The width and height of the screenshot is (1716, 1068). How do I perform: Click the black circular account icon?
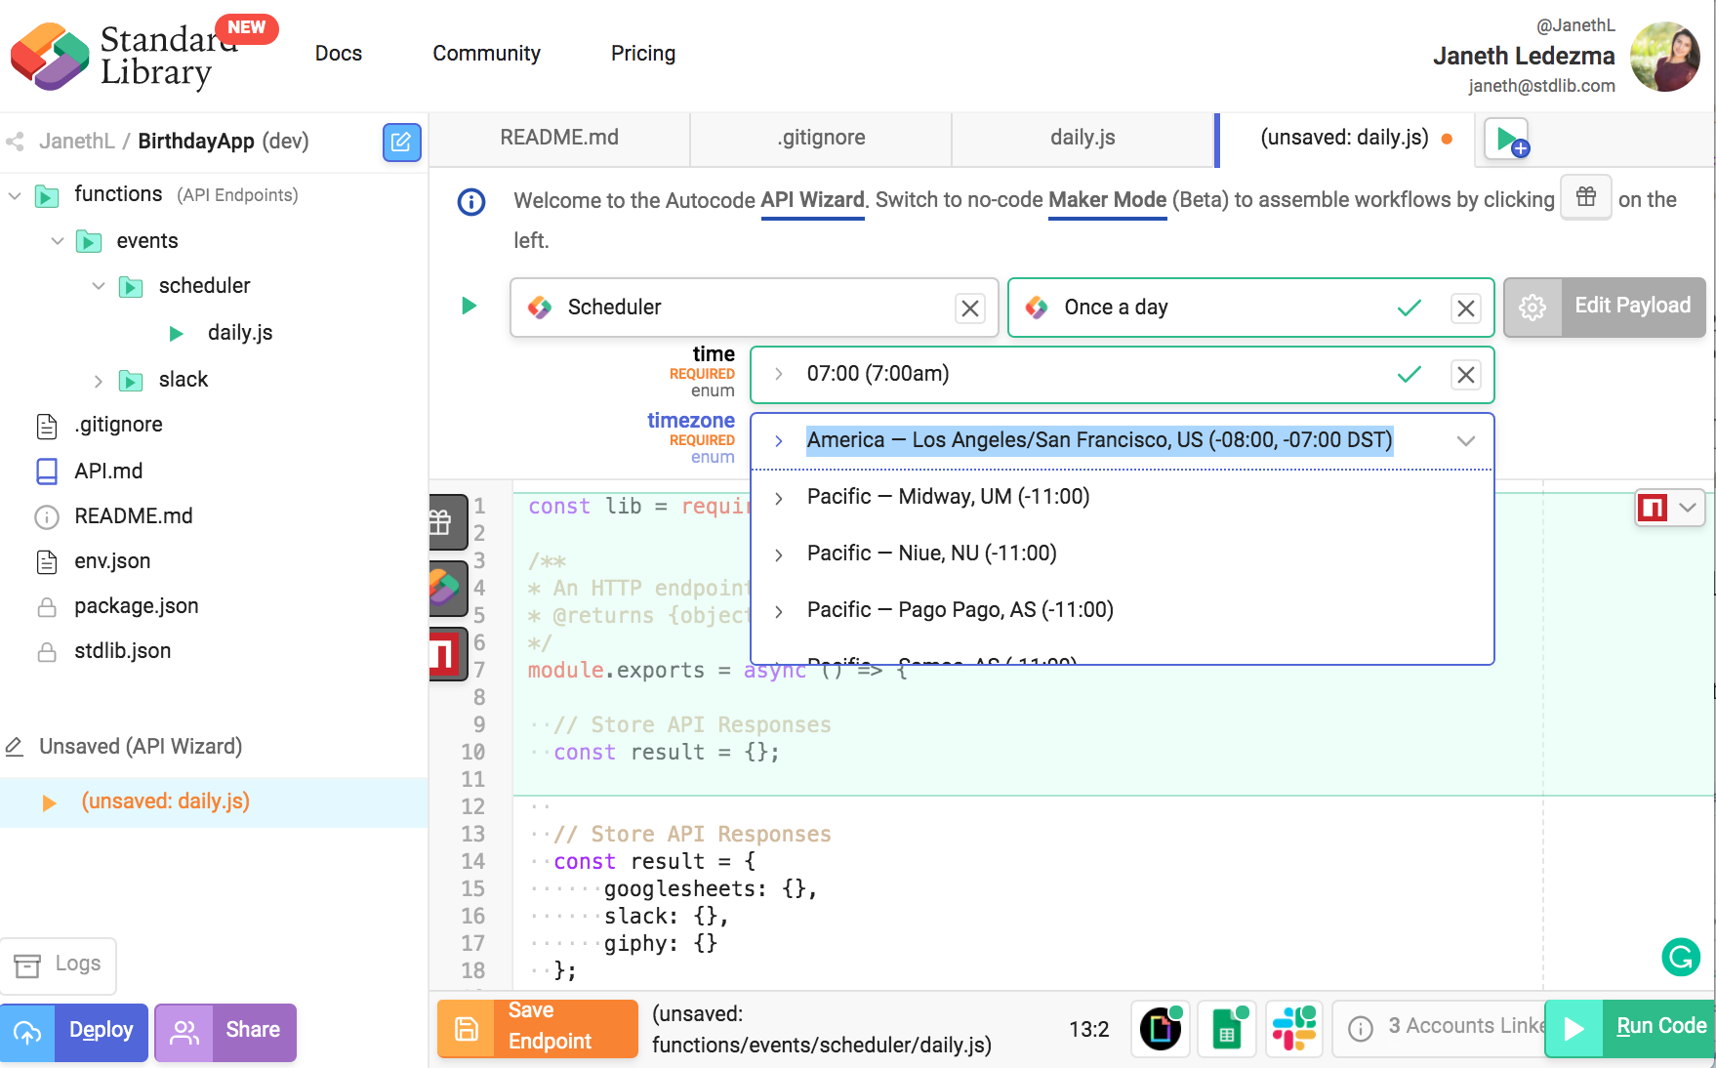click(x=1161, y=1029)
